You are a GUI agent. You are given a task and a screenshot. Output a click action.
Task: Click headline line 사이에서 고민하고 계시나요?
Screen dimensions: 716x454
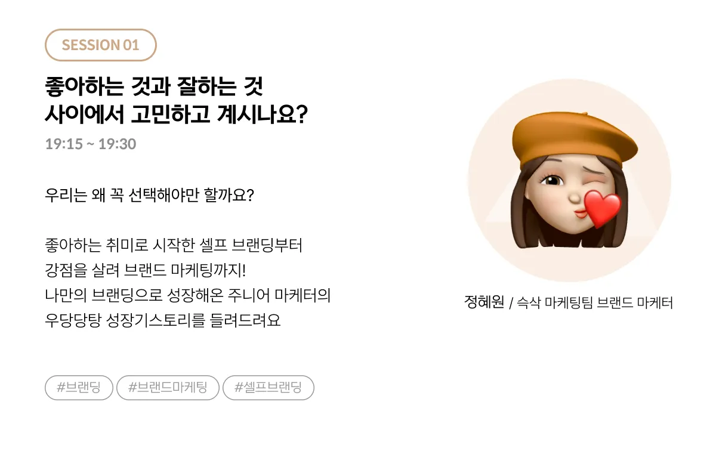coord(176,115)
